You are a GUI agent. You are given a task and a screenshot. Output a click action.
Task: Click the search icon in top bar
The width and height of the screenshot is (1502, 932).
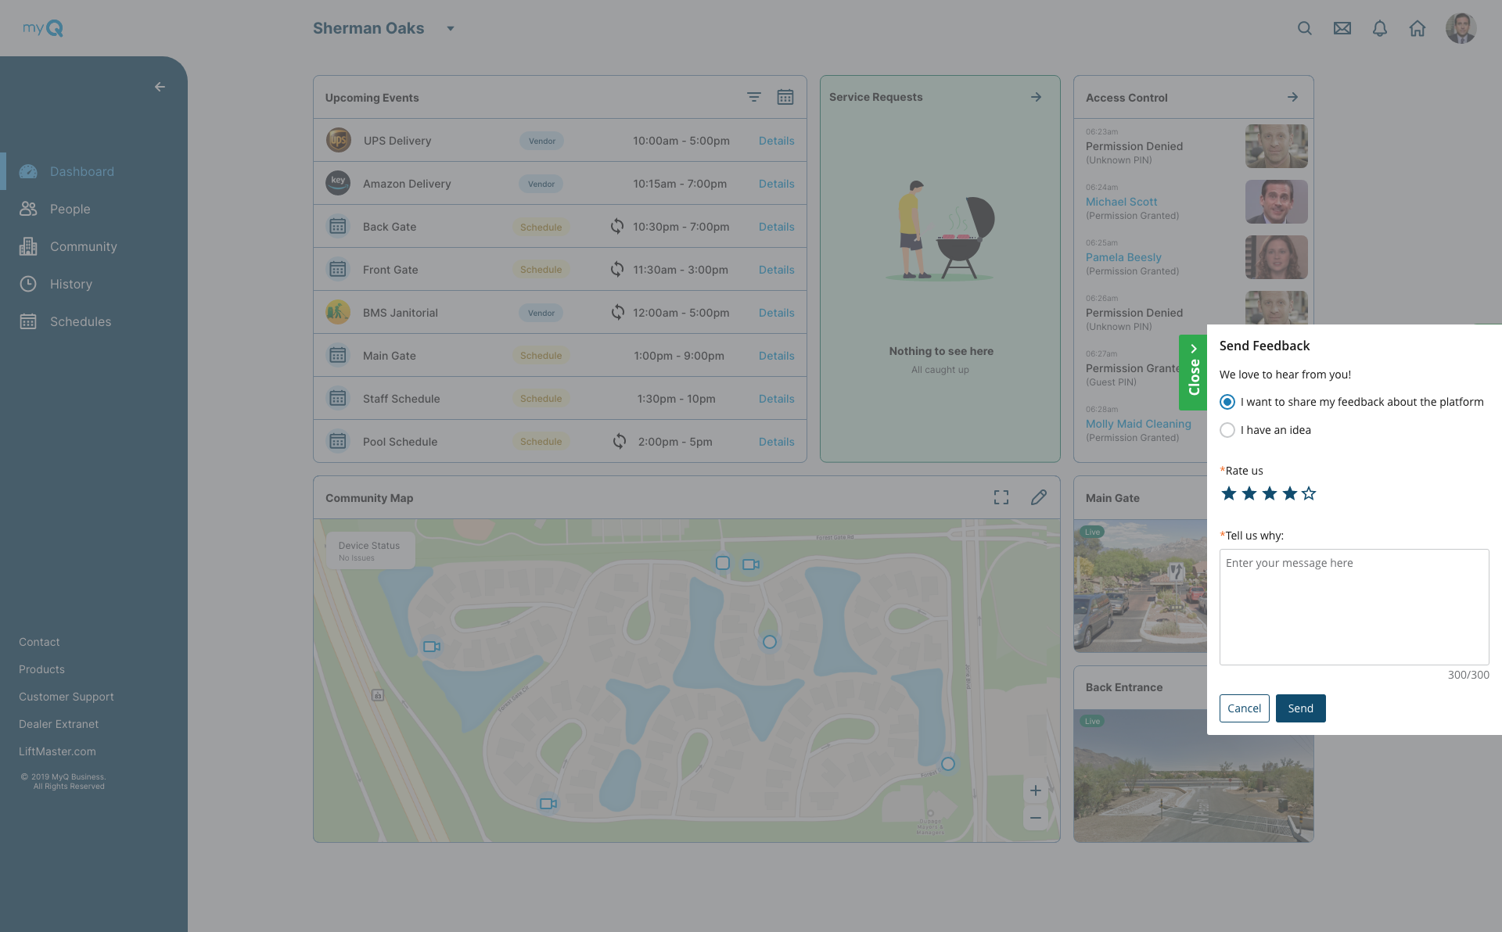point(1304,28)
